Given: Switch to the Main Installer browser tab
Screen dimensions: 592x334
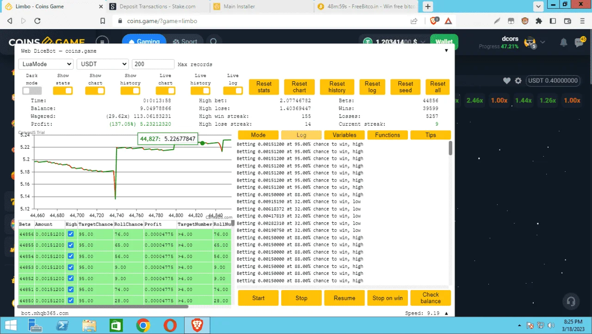Looking at the screenshot, I should point(261,6).
